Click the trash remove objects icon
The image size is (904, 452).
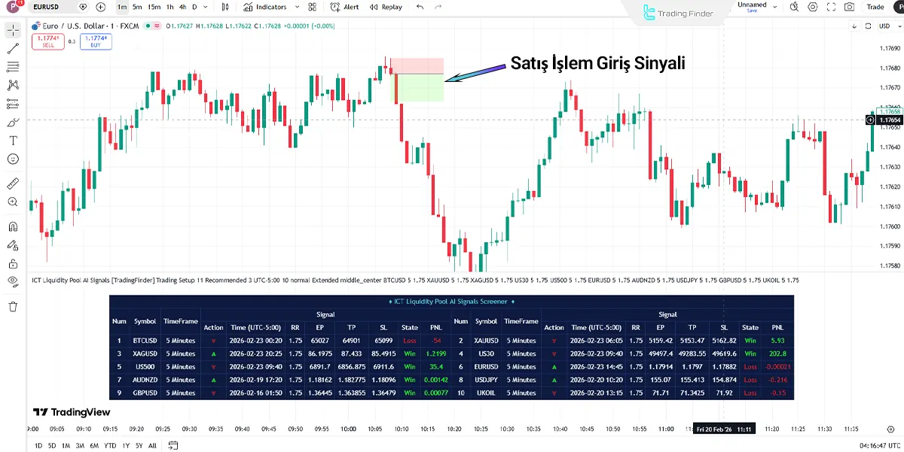(13, 306)
